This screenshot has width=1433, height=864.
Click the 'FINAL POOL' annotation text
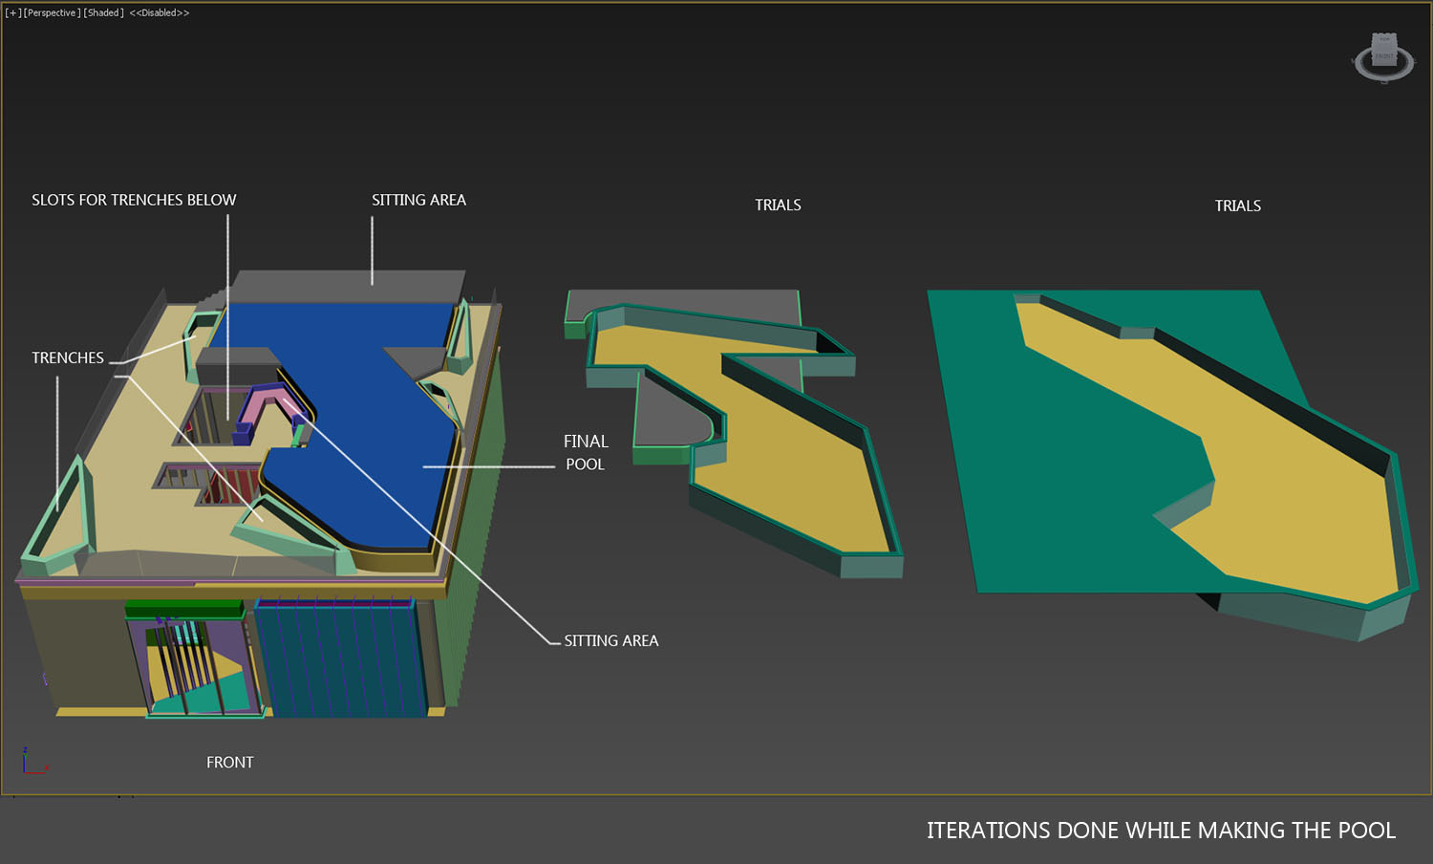(x=586, y=453)
